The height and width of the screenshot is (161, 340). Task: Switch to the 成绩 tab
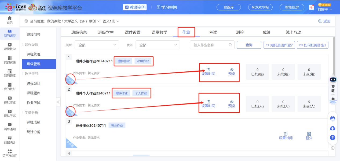266,32
